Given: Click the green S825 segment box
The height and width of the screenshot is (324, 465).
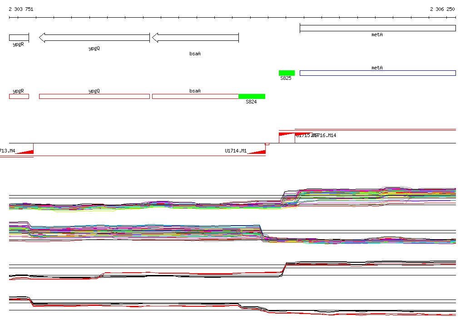Looking at the screenshot, I should [287, 73].
